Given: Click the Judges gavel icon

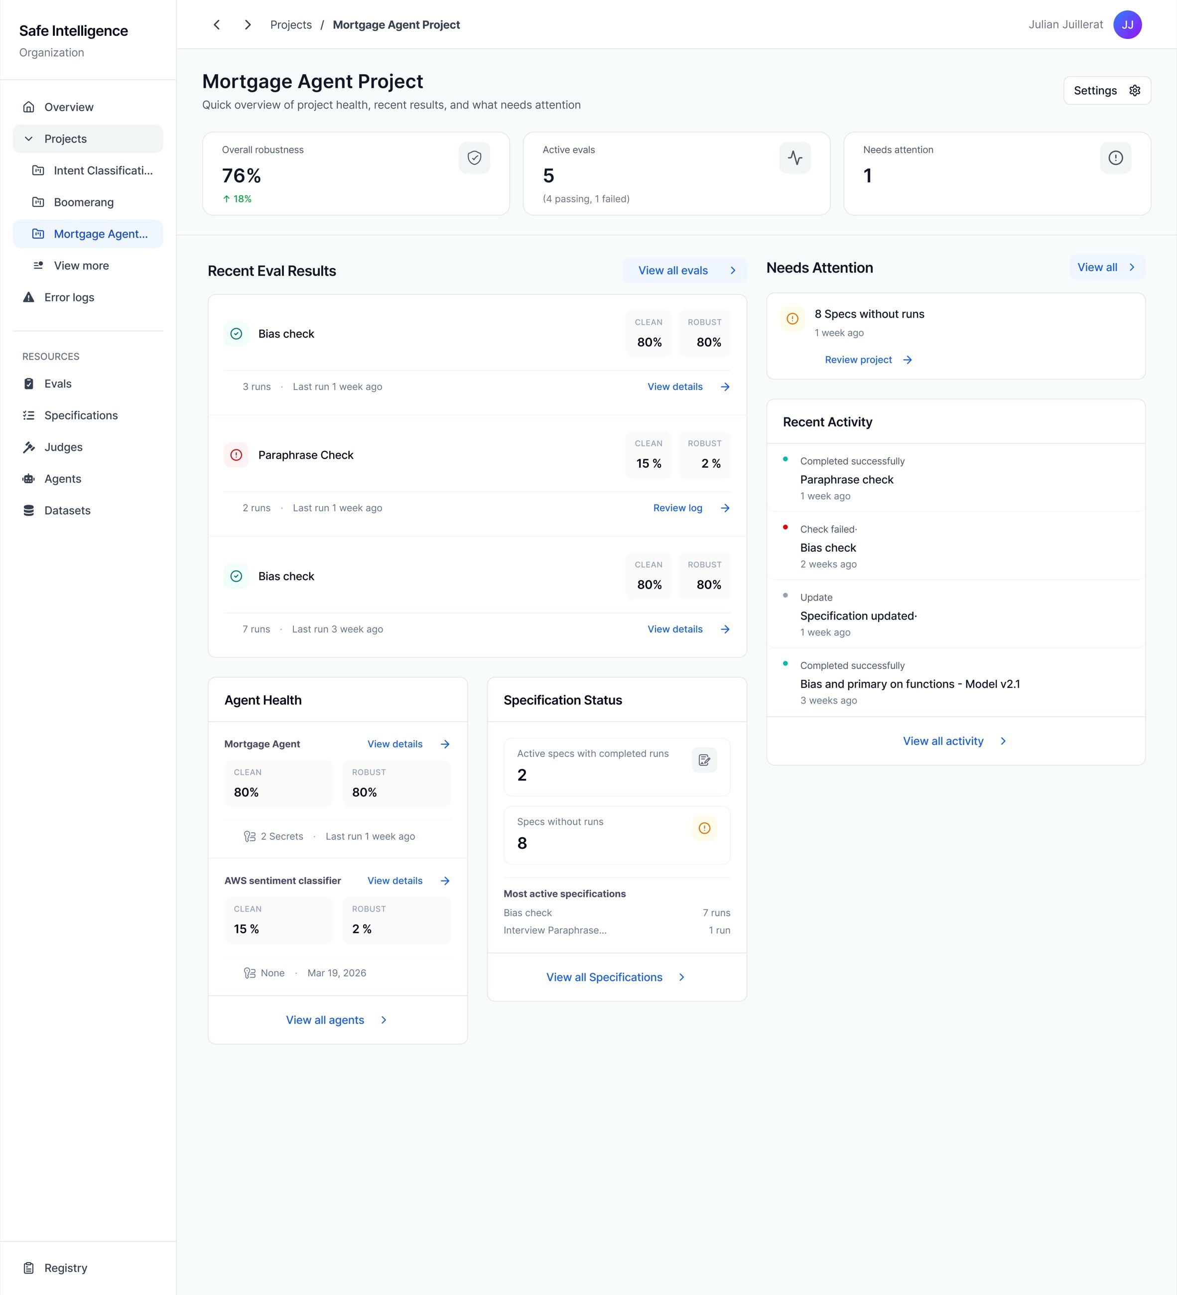Looking at the screenshot, I should (29, 447).
